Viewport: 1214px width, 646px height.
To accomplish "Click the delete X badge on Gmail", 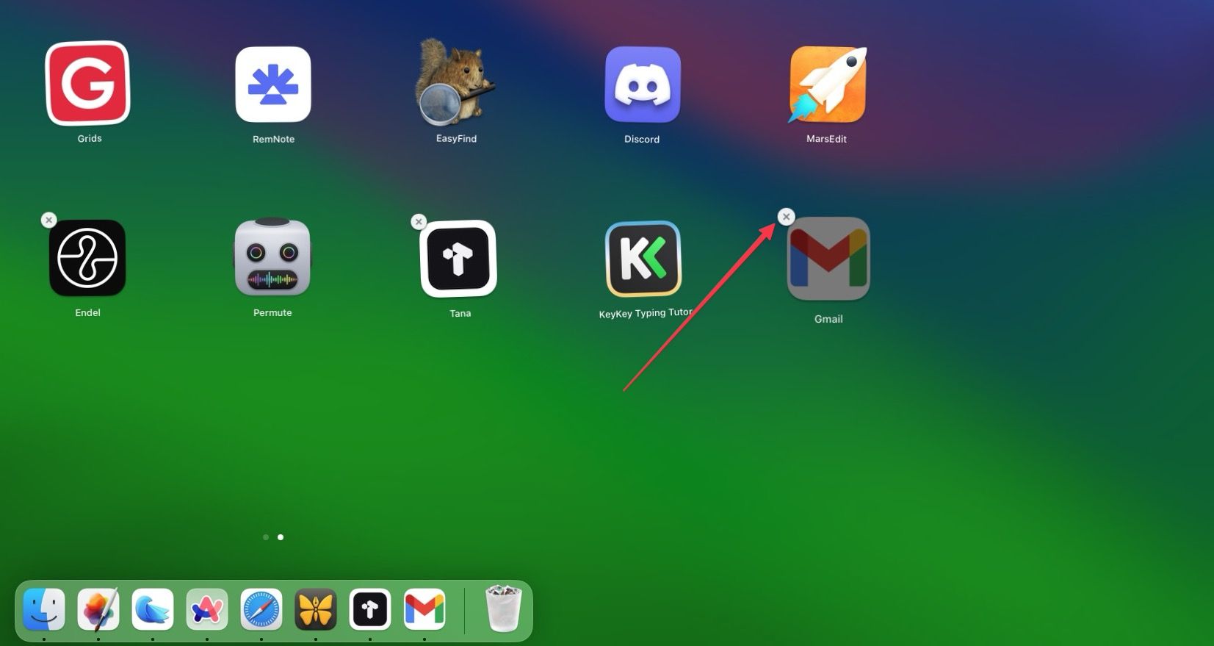I will pos(786,217).
